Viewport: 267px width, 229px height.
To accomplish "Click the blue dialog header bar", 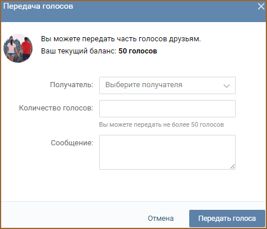I will point(133,11).
